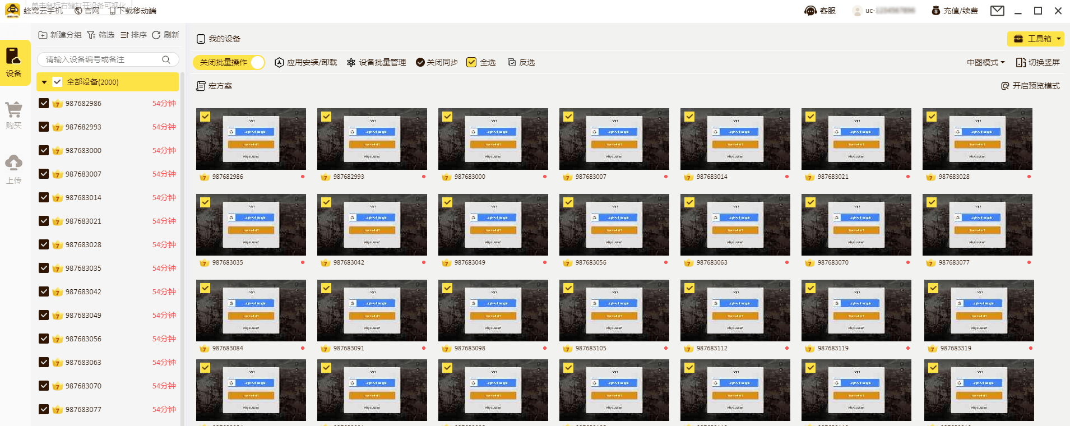This screenshot has height=426, width=1070.
Task: Open the 中图模式 view dropdown
Action: [x=986, y=62]
